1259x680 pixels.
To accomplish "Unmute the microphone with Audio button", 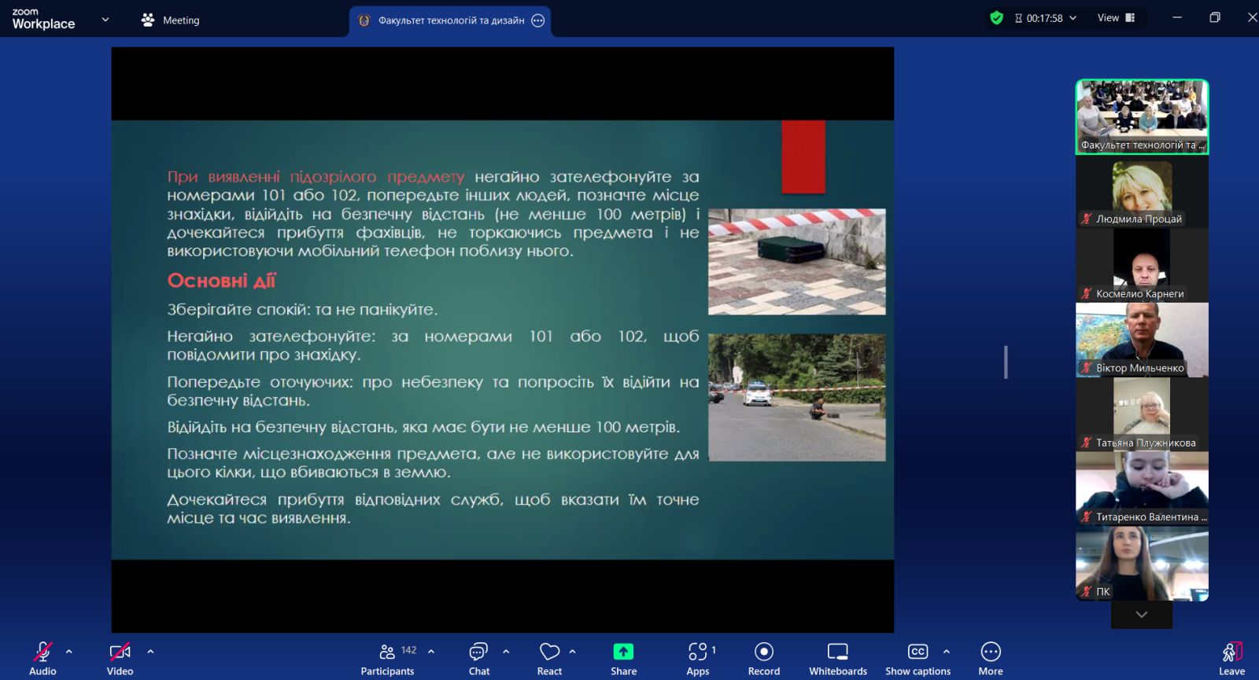I will point(42,659).
